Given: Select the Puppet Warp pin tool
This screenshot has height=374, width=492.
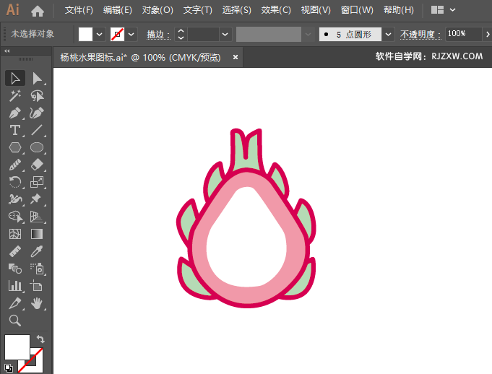Looking at the screenshot, I should tap(36, 199).
